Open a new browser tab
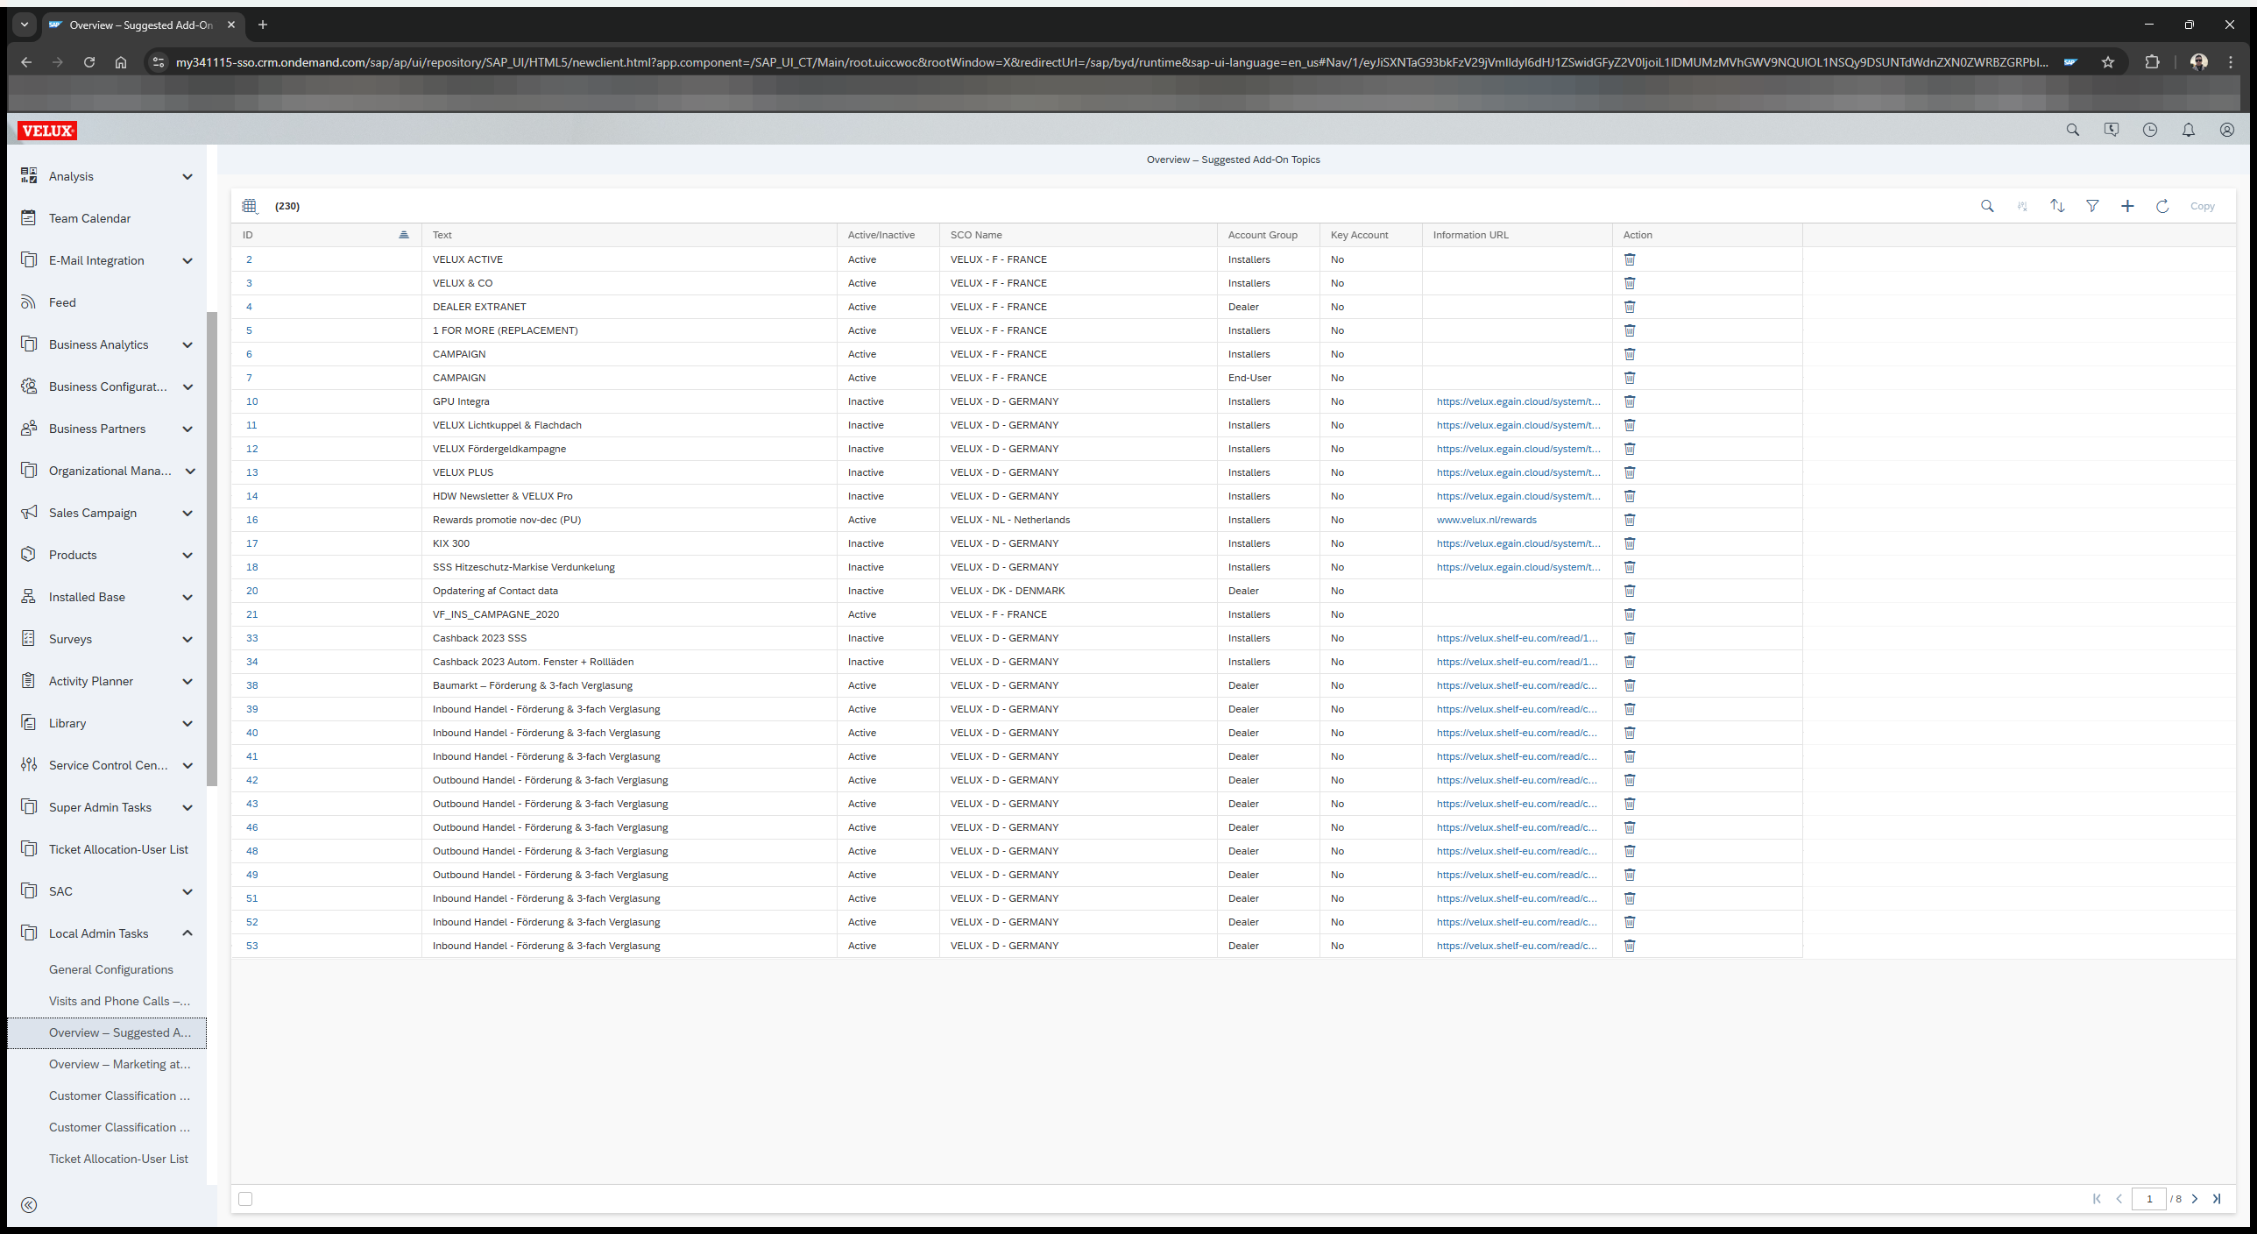2257x1234 pixels. (263, 25)
